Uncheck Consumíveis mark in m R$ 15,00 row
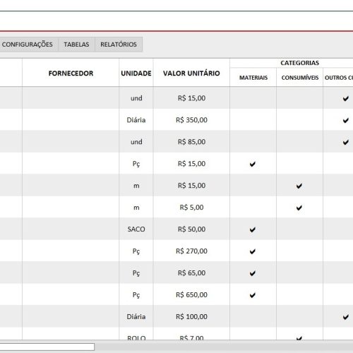Viewport: 353px width, 353px height. pyautogui.click(x=299, y=186)
